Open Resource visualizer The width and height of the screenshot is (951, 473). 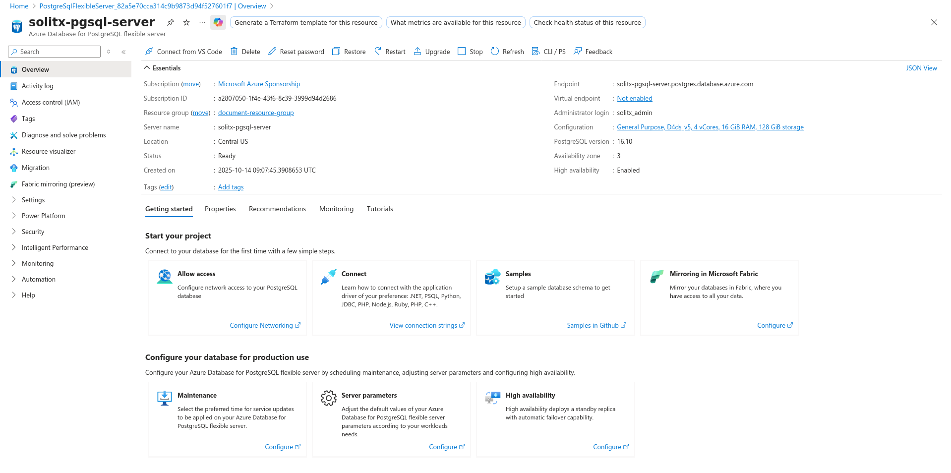pyautogui.click(x=66, y=151)
